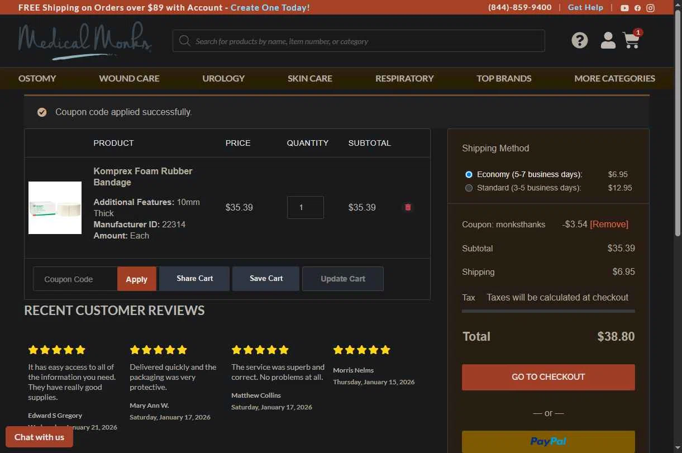Open the YouTube social icon

[x=624, y=8]
